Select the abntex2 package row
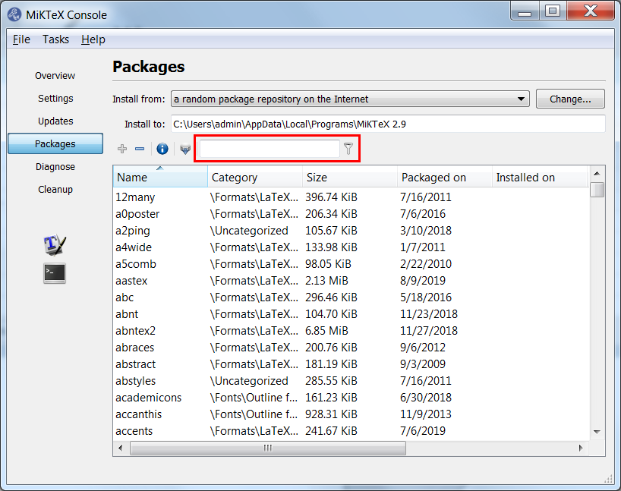This screenshot has width=621, height=491. point(351,331)
